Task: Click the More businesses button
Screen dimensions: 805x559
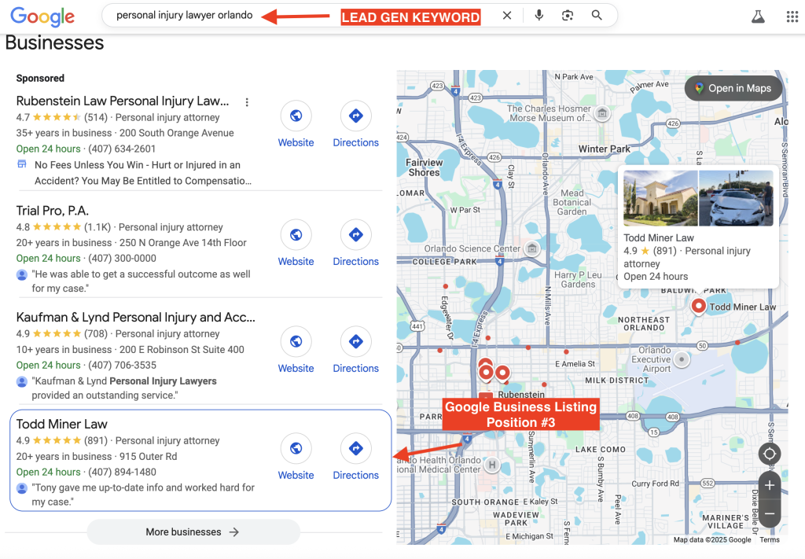Action: point(193,531)
